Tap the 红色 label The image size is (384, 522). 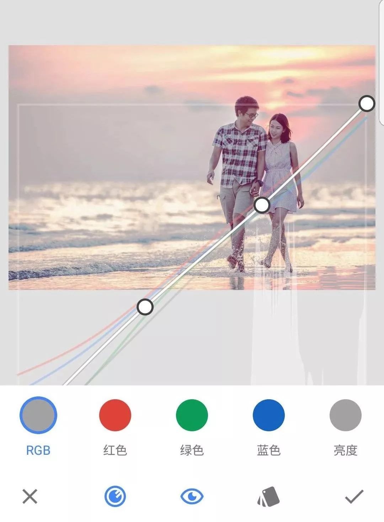[115, 450]
